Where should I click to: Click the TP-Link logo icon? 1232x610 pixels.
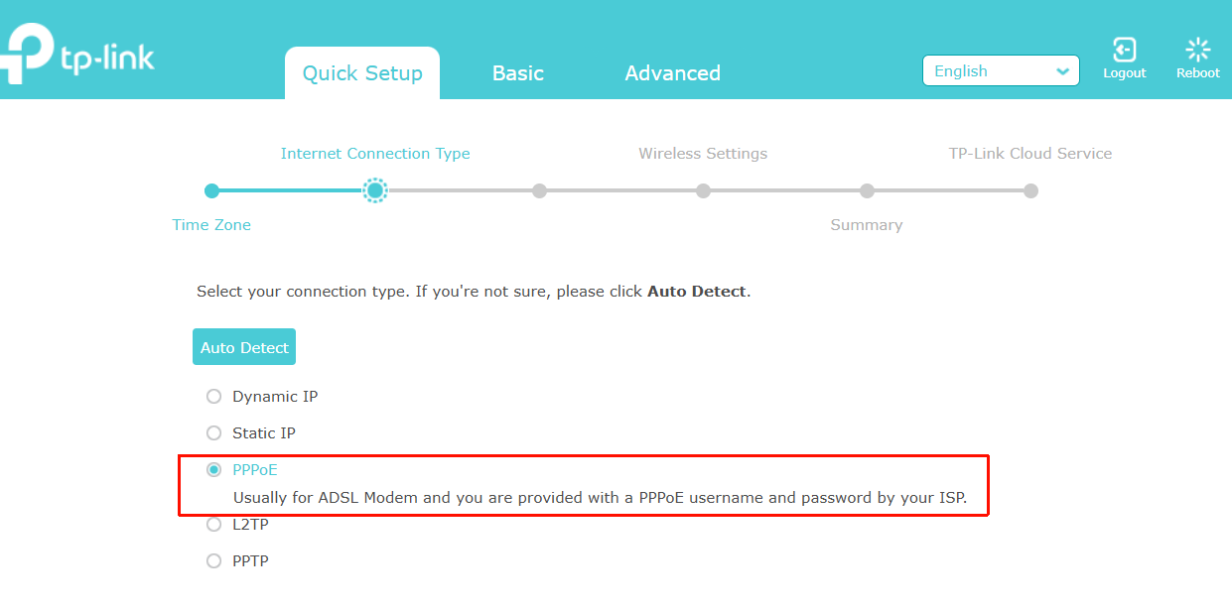[28, 55]
